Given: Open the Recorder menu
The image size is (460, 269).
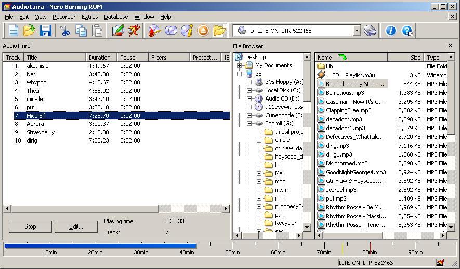Looking at the screenshot, I should pos(64,17).
